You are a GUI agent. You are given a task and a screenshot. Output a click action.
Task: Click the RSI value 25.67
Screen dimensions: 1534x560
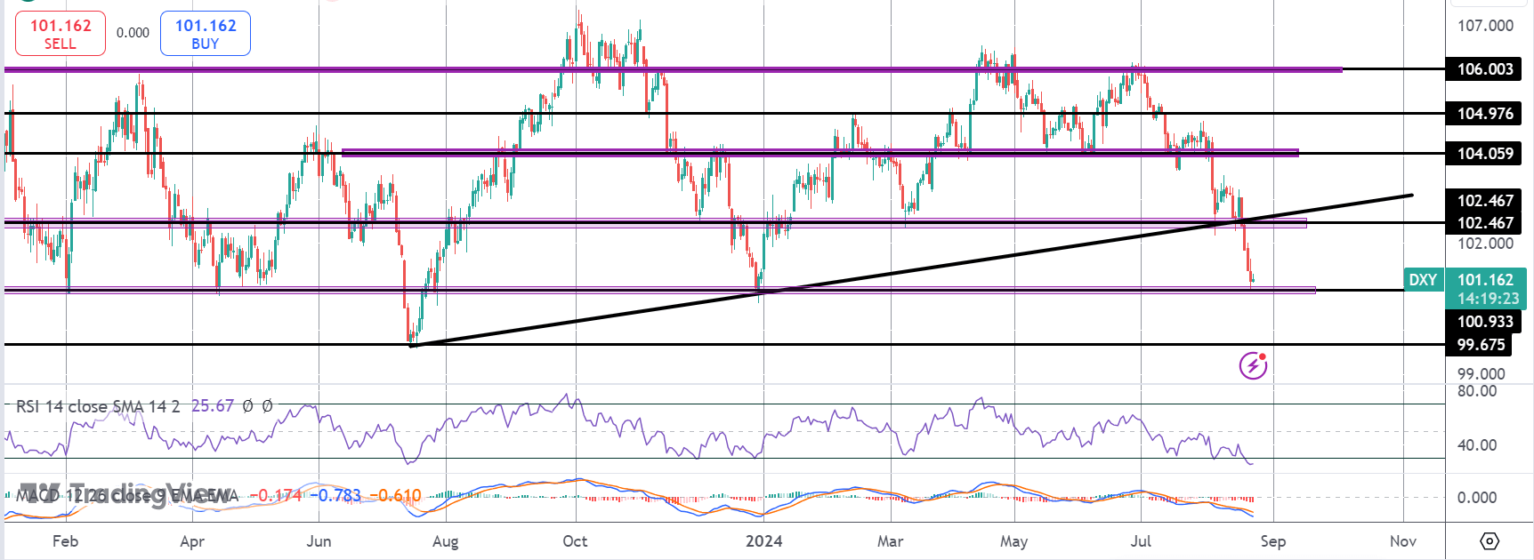tap(213, 406)
